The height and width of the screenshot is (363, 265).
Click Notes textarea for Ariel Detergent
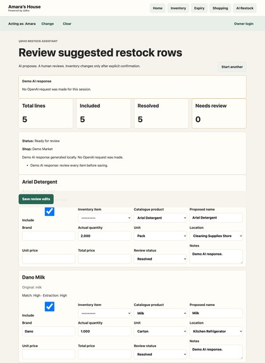tap(216, 257)
